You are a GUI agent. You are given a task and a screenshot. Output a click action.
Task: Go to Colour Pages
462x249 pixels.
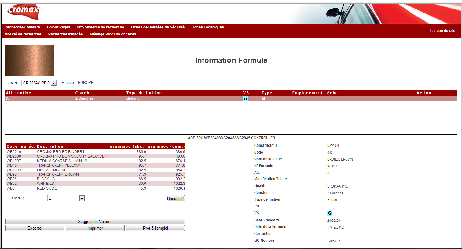tap(58, 27)
